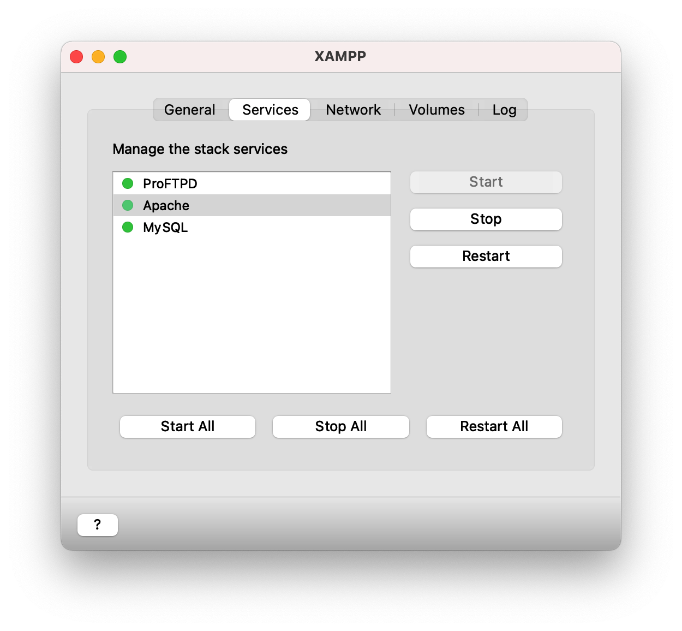The height and width of the screenshot is (631, 682).
Task: Open the Network tab
Action: (353, 110)
